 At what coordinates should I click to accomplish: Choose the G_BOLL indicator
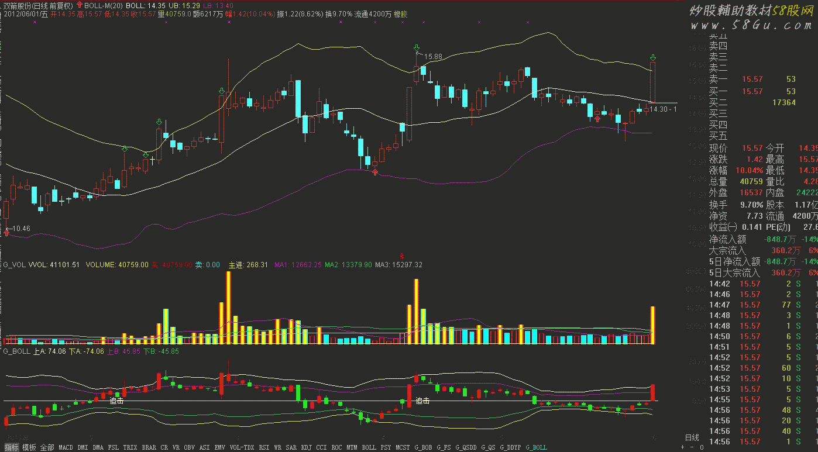tap(536, 447)
